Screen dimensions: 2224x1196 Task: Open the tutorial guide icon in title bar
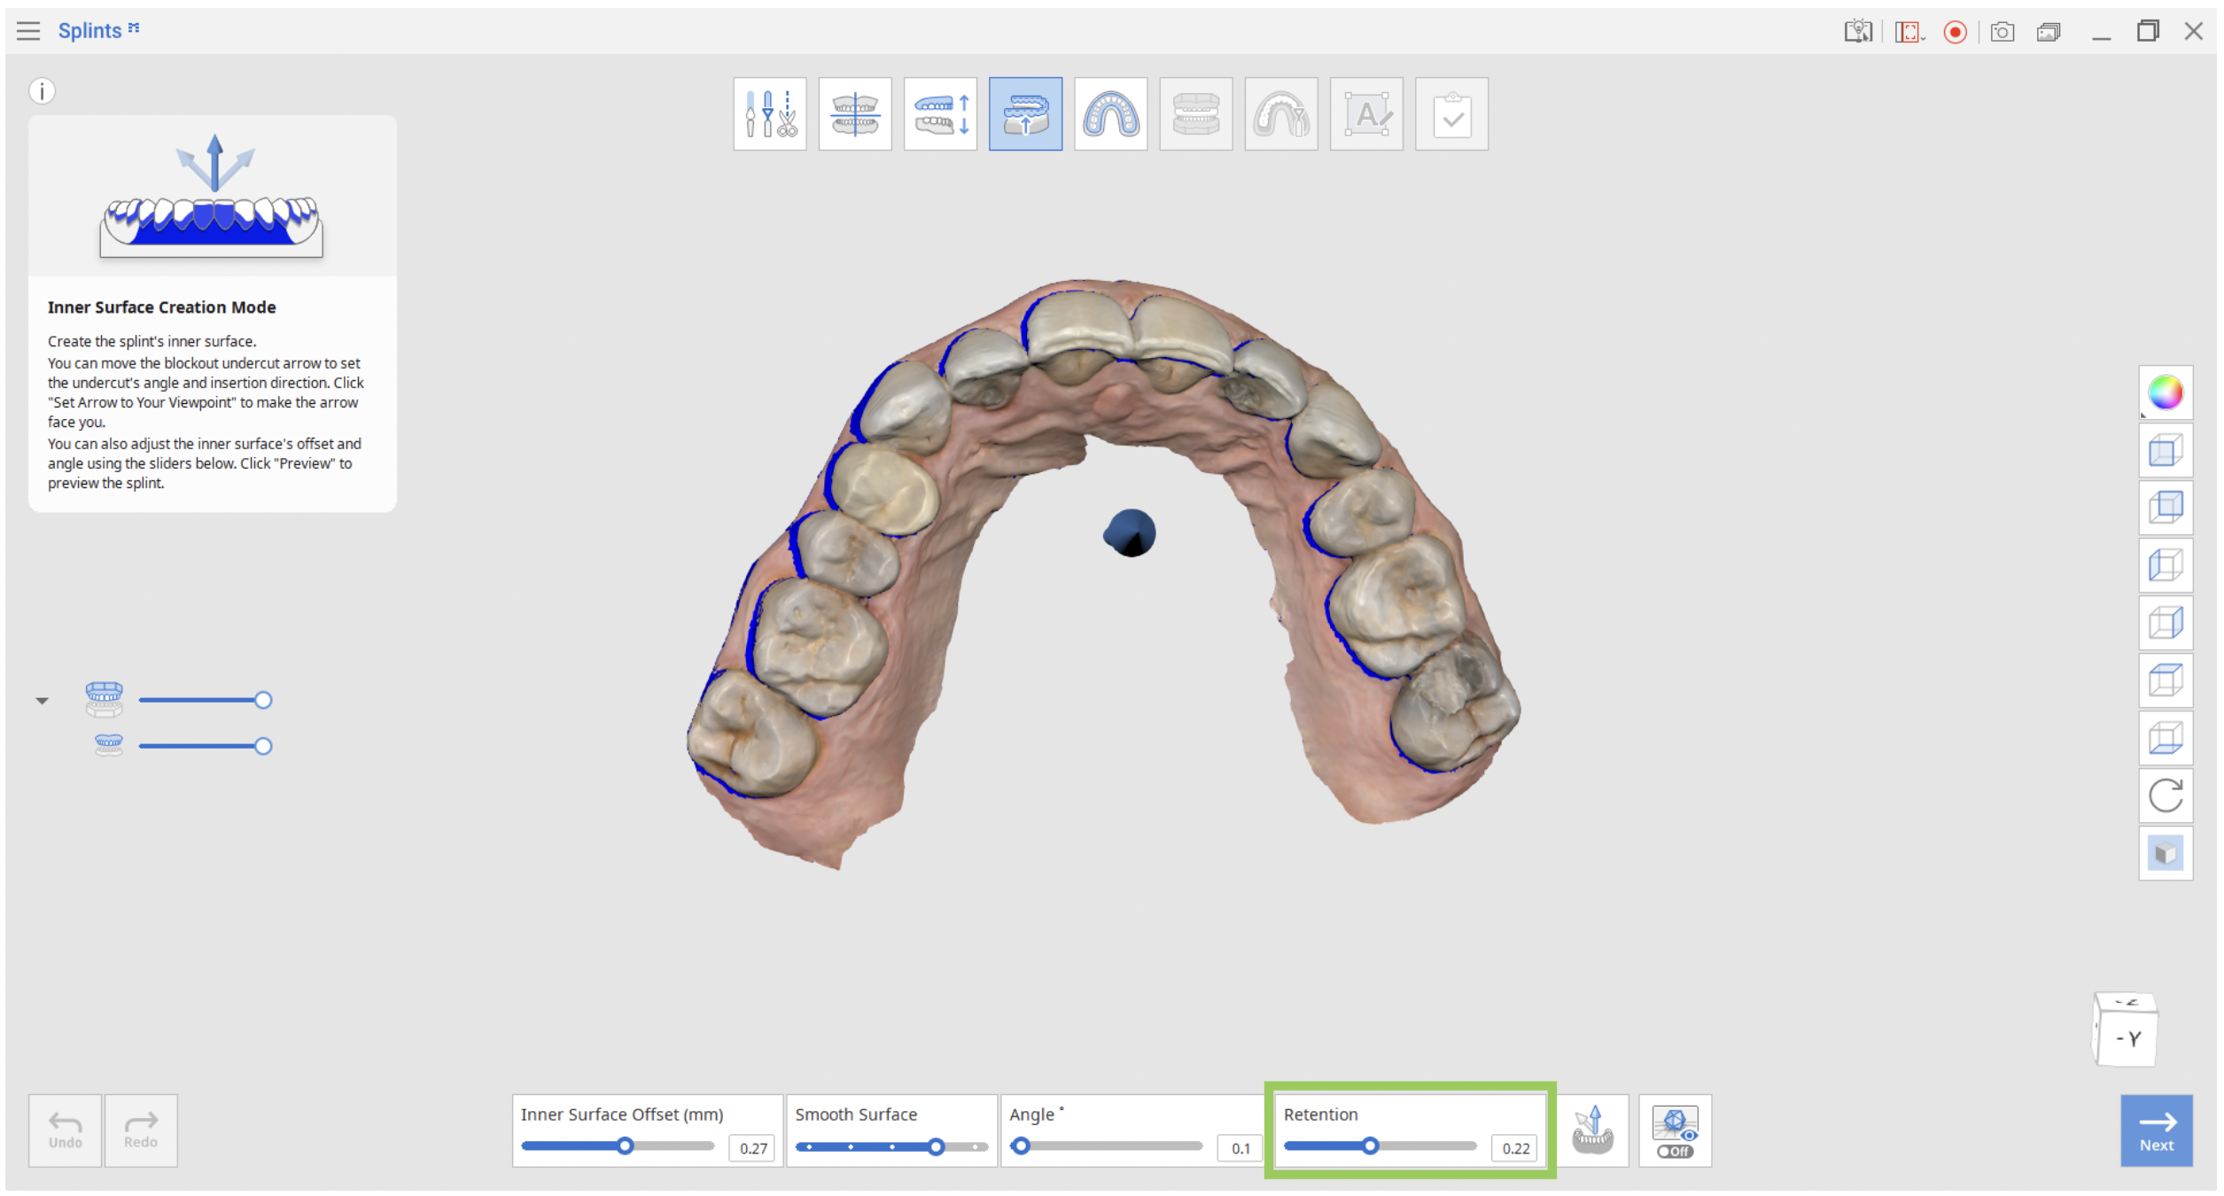(1857, 32)
